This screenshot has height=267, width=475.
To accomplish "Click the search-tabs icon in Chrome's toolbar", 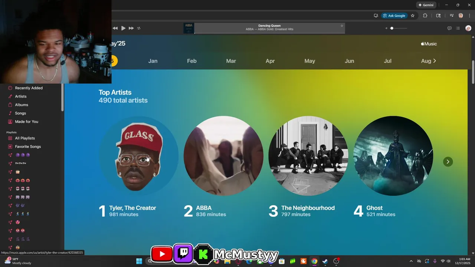I will pos(438,16).
